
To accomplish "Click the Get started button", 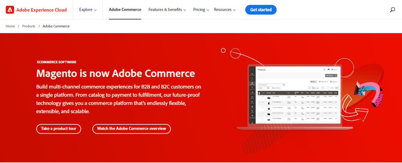I will pos(261,10).
